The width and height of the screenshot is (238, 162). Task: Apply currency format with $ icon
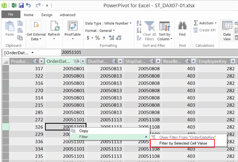pyautogui.click(x=88, y=38)
